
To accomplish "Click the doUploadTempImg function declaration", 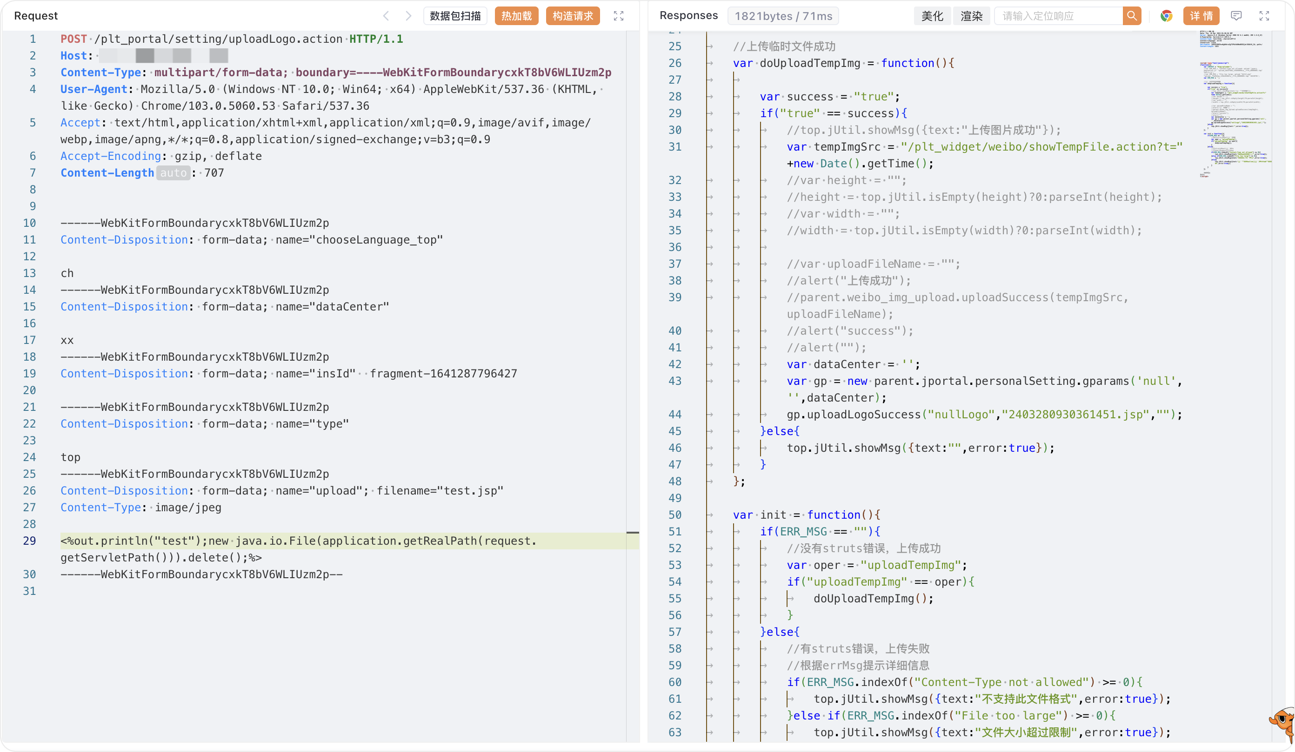I will [843, 63].
